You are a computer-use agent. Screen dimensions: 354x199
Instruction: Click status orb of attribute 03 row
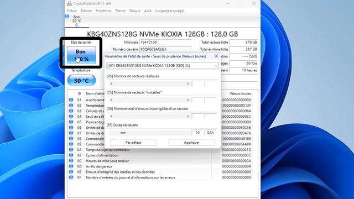(71, 111)
